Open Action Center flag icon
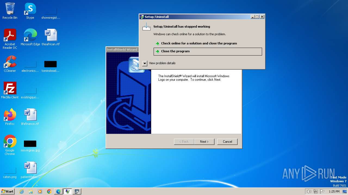The height and width of the screenshot is (195, 348). pos(322,191)
